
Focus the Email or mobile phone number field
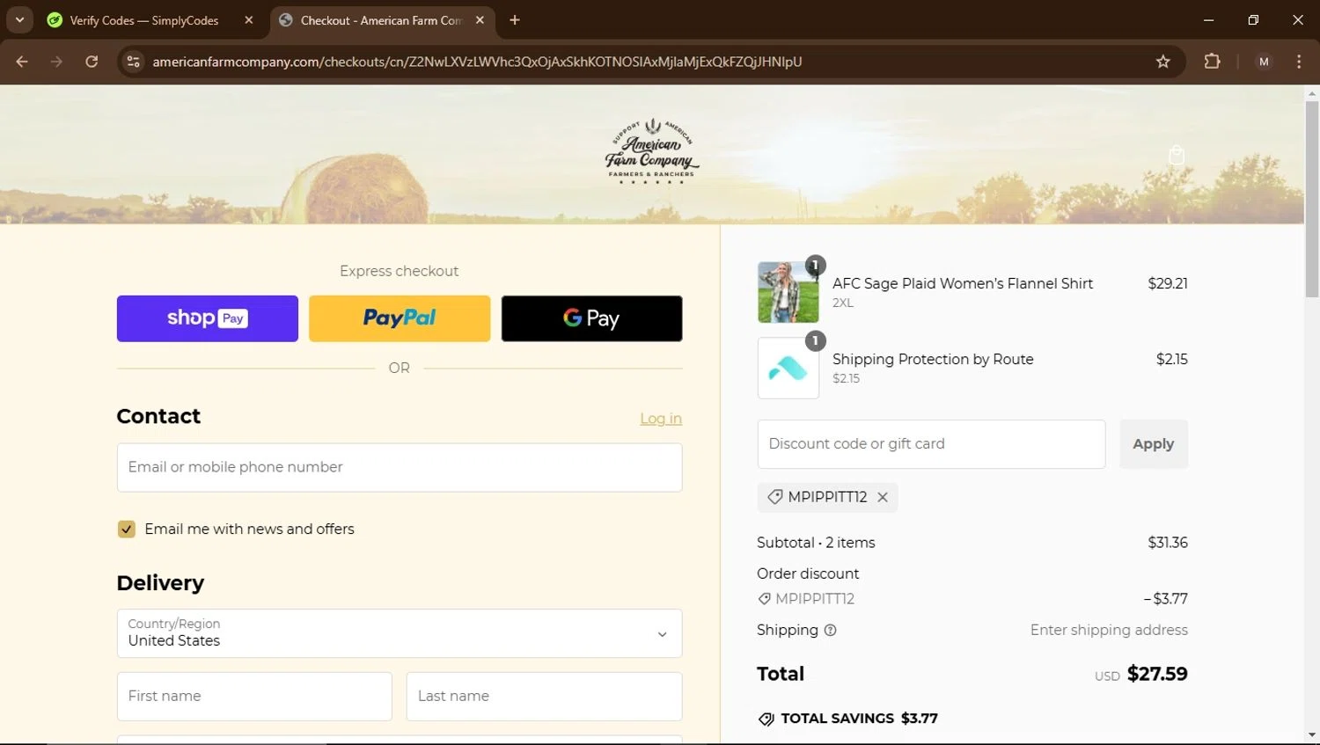coord(400,467)
